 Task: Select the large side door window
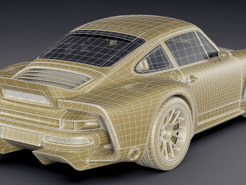[x=186, y=48]
